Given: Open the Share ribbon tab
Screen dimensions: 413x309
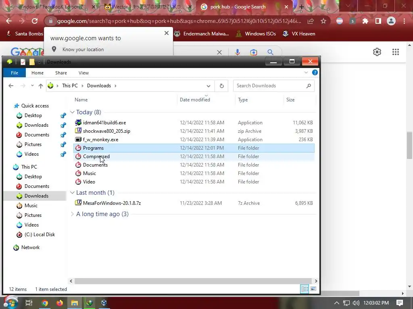Looking at the screenshot, I should tap(61, 73).
